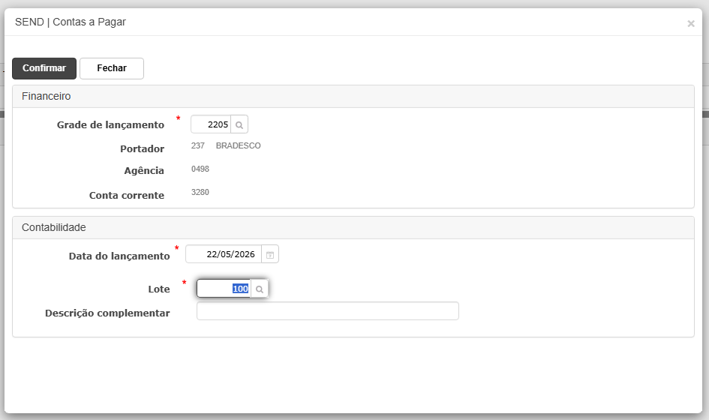
Task: Click the Conta corrente label
Action: 127,195
